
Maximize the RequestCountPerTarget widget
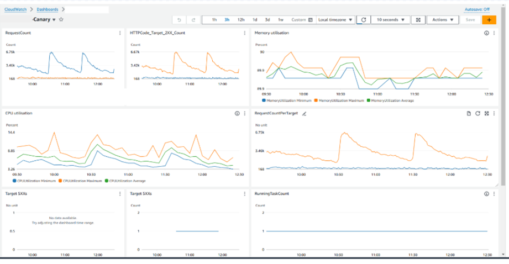pos(486,113)
